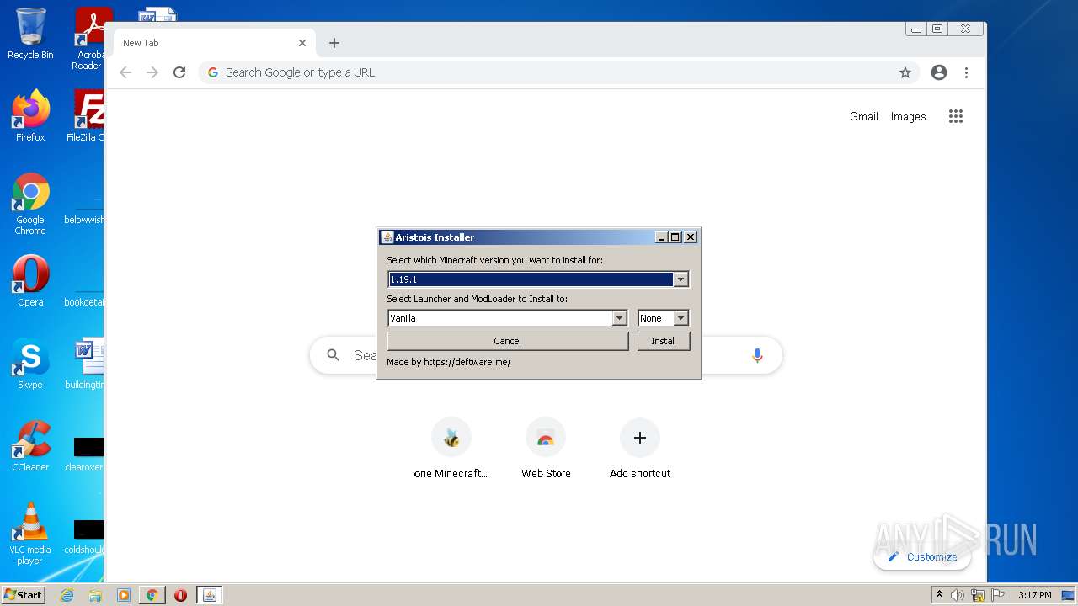
Task: Click the Opera icon in the taskbar
Action: (180, 595)
